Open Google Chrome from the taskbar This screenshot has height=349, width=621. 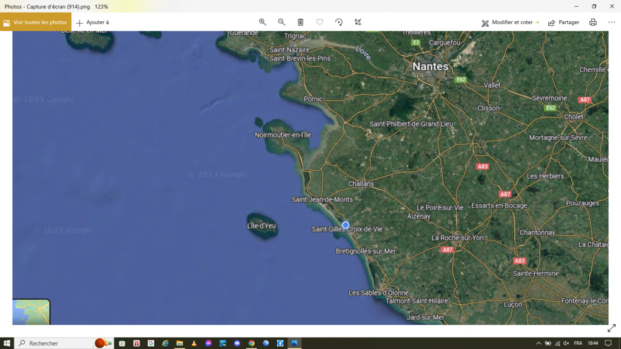coord(252,343)
